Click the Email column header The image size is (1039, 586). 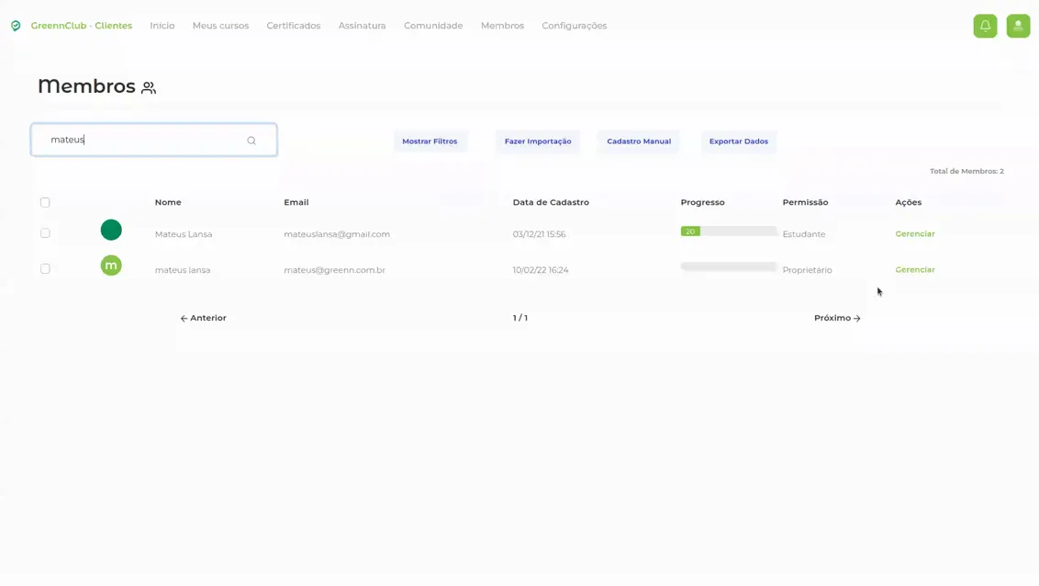tap(296, 202)
